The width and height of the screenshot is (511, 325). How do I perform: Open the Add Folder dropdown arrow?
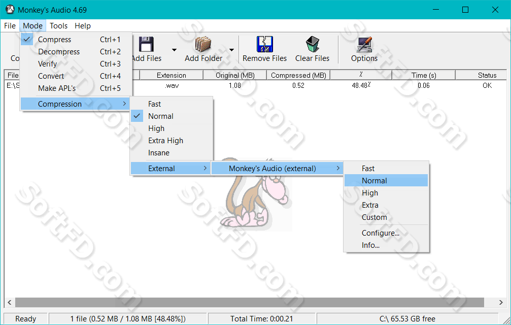coord(231,50)
